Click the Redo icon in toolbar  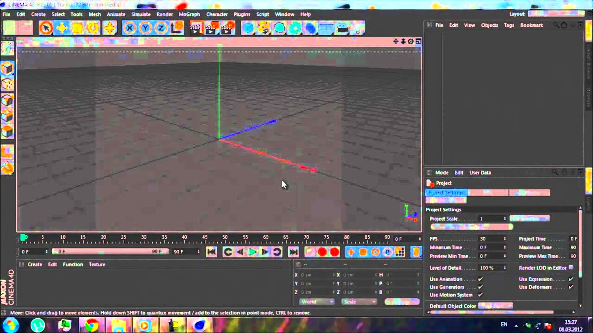25,28
